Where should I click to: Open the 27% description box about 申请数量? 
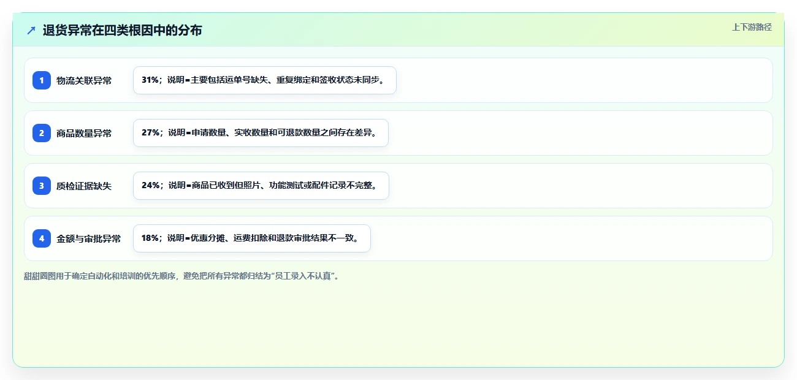261,133
